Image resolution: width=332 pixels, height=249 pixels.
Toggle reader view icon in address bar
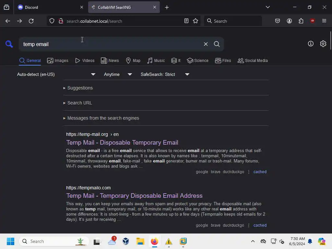pos(186,21)
